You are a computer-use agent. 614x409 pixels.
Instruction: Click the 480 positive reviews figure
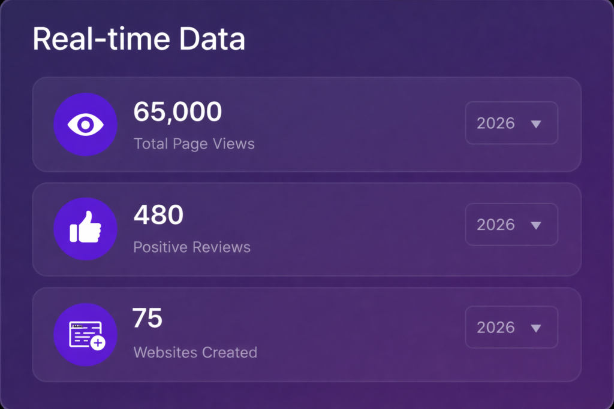point(158,215)
